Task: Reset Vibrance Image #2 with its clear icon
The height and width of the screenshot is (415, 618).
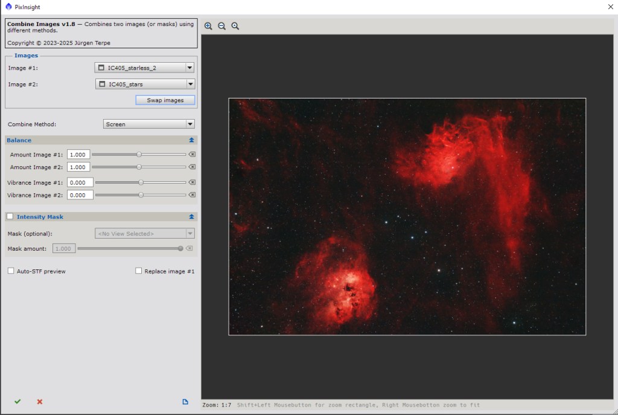Action: (192, 195)
